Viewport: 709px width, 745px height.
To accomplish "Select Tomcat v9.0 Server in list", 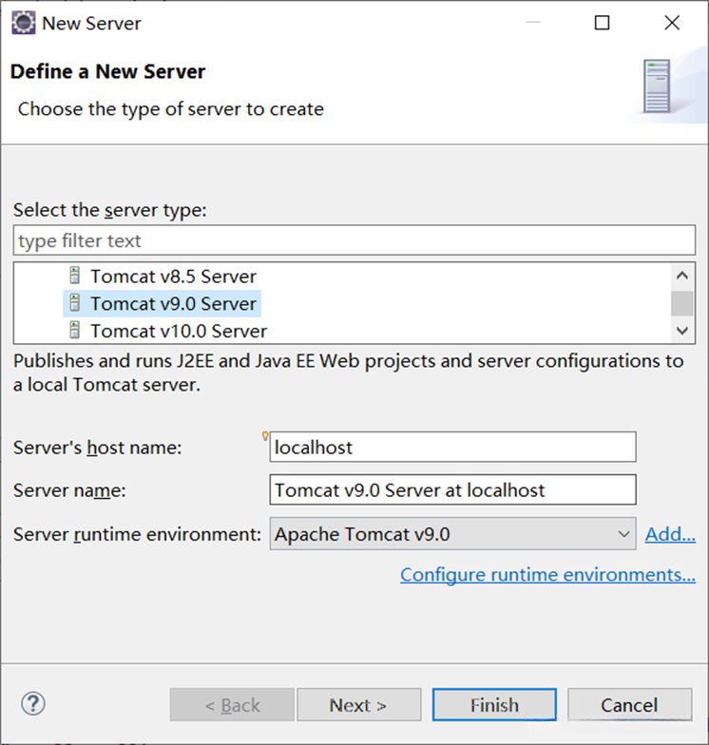I will [162, 304].
